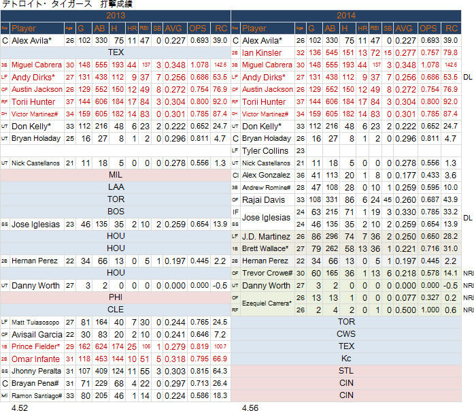Select Avisail Garcia's name cell
This screenshot has width=474, height=411.
coord(37,335)
